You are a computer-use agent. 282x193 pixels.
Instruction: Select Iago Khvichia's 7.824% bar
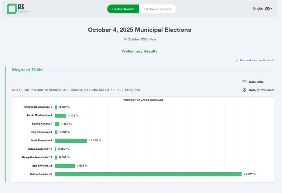pos(65,166)
